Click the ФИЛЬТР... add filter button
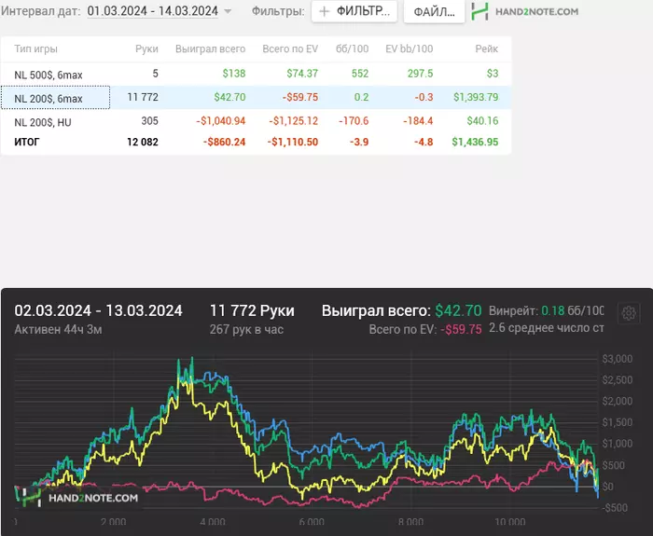The height and width of the screenshot is (536, 653). pos(354,11)
